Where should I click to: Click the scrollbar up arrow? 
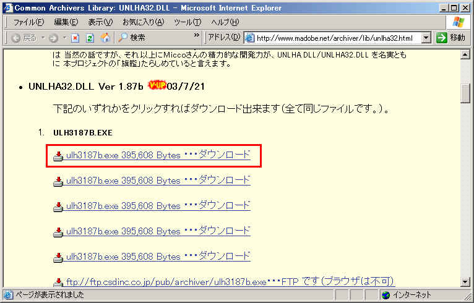465,54
